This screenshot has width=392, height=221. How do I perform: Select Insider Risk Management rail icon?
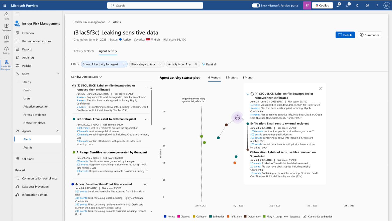click(x=7, y=65)
